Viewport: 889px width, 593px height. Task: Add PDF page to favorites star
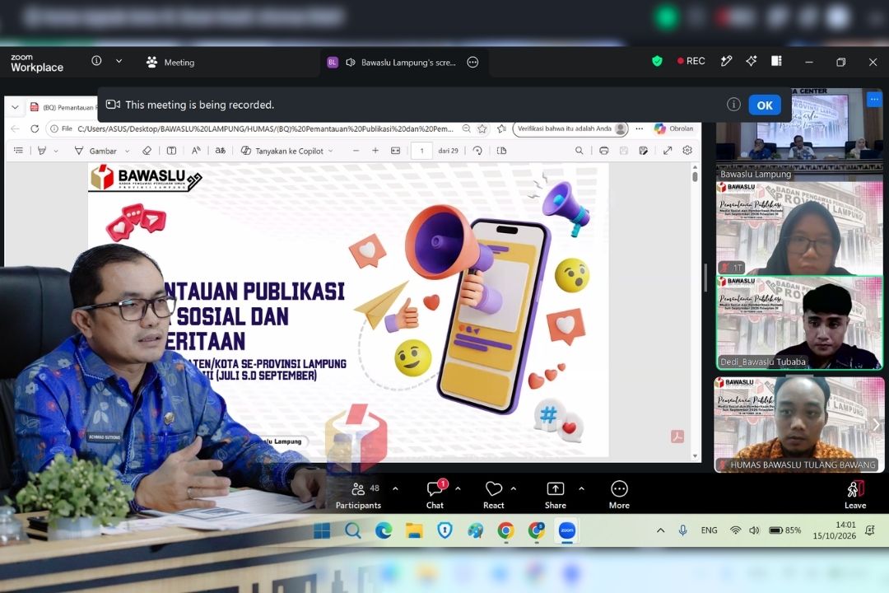482,128
